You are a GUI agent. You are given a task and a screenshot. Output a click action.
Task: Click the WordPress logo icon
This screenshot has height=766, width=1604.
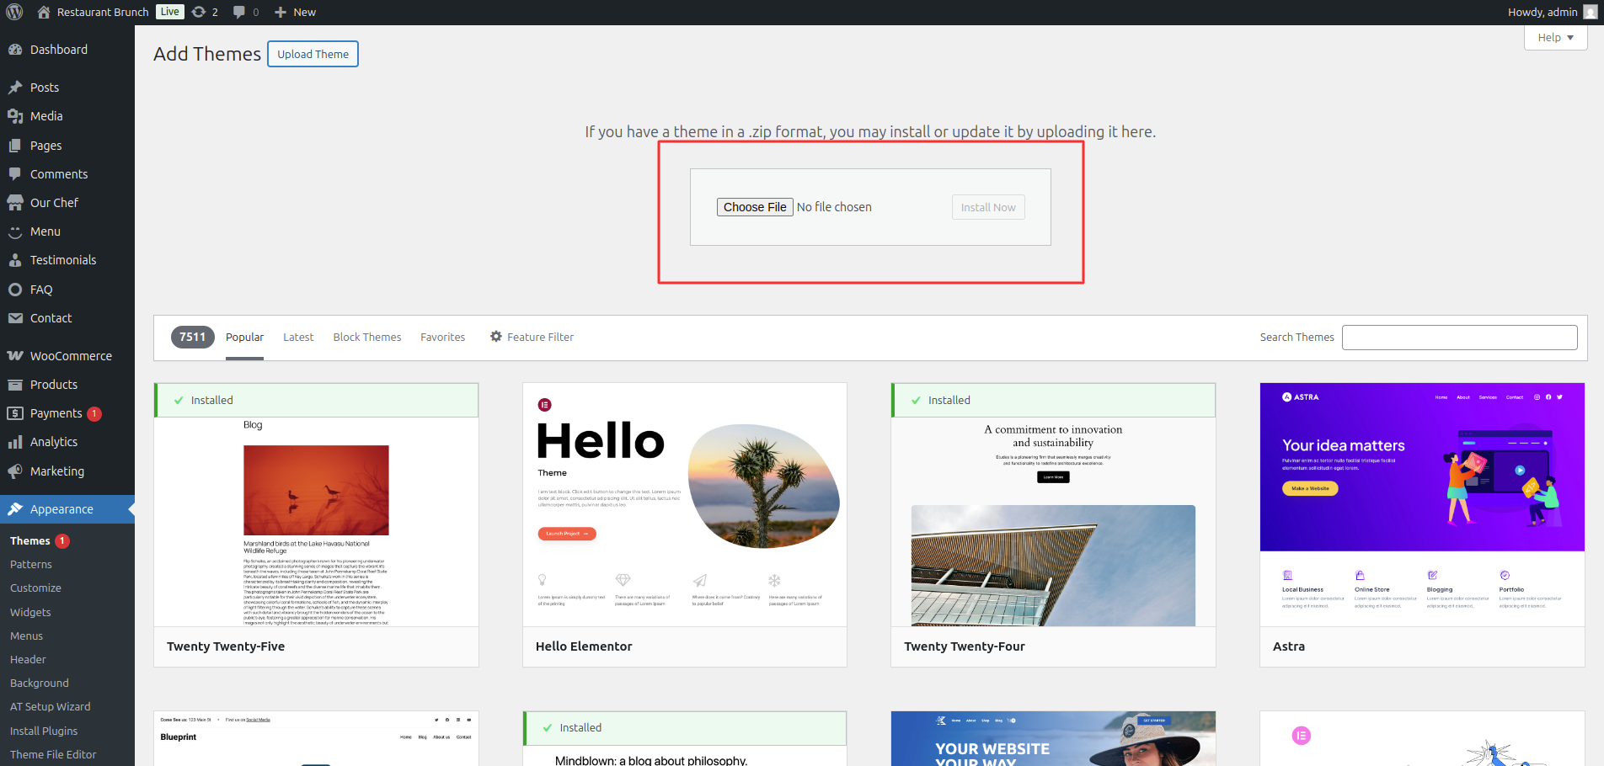(x=14, y=12)
